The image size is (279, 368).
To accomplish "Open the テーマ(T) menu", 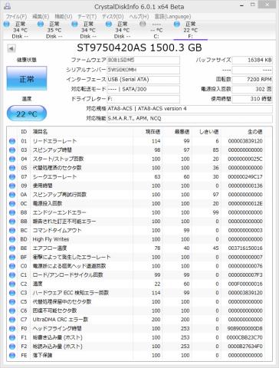I will [87, 17].
